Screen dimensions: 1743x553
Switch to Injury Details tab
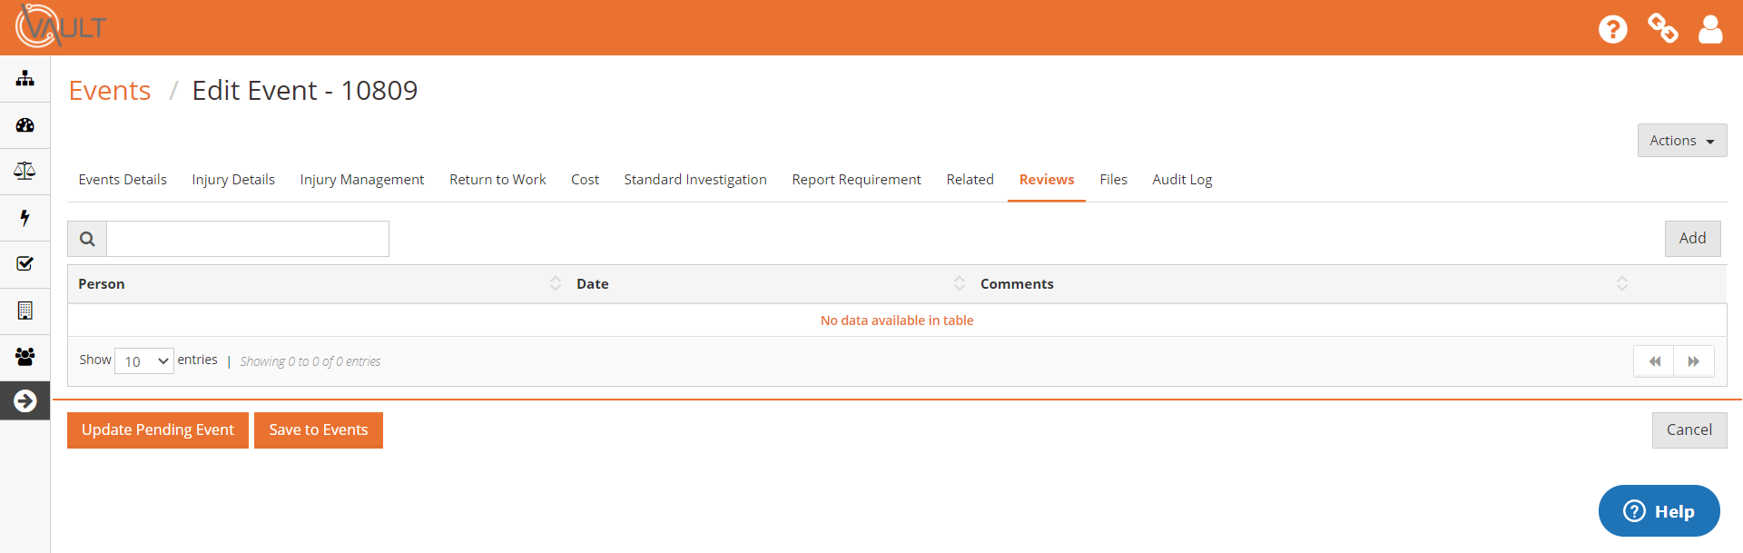tap(233, 180)
